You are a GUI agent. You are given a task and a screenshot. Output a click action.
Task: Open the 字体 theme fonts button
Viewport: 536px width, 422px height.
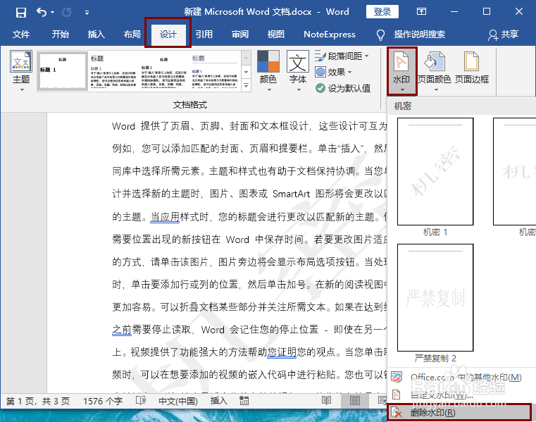click(298, 71)
